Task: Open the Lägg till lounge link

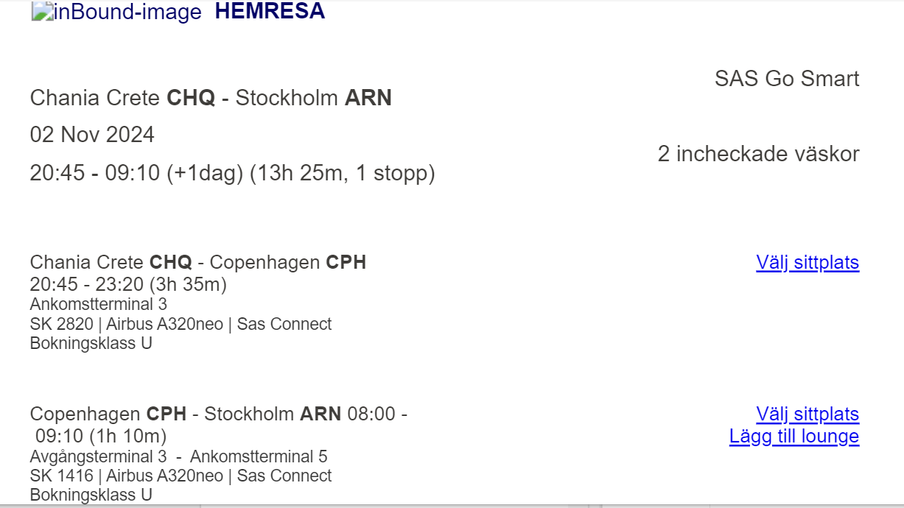Action: pyautogui.click(x=793, y=437)
